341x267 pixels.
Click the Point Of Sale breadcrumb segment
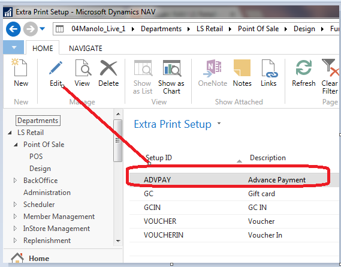[x=258, y=29]
